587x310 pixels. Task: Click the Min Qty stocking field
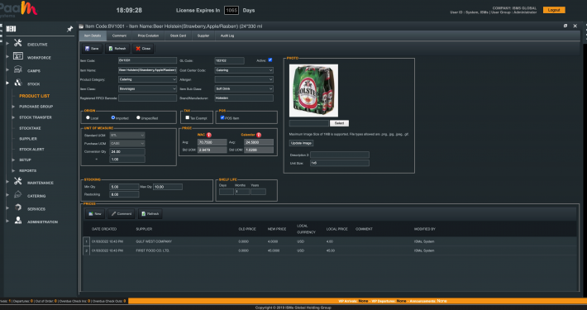(124, 187)
